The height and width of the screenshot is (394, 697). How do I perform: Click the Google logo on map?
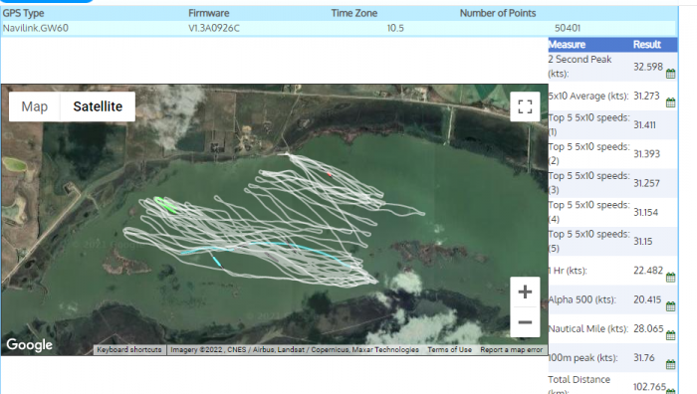coord(29,344)
